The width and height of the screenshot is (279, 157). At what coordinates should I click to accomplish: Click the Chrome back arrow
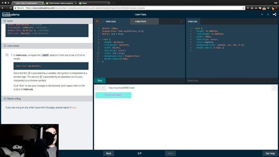(3, 8)
